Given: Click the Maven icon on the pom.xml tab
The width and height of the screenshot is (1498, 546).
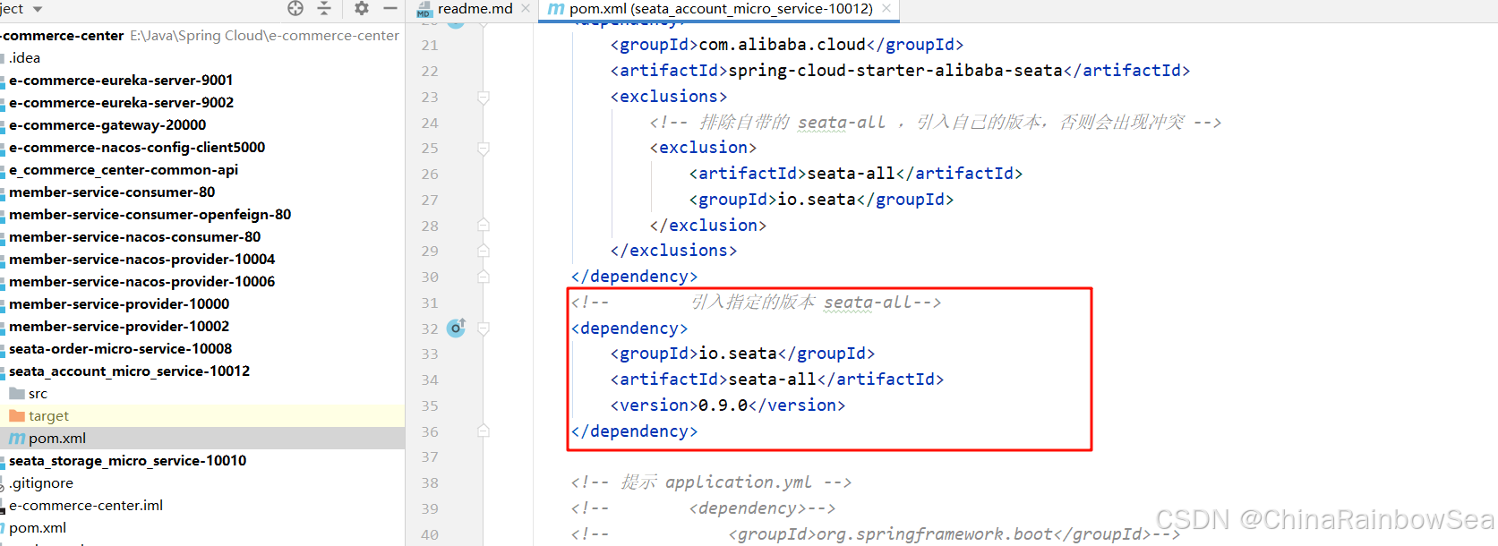Looking at the screenshot, I should [556, 9].
